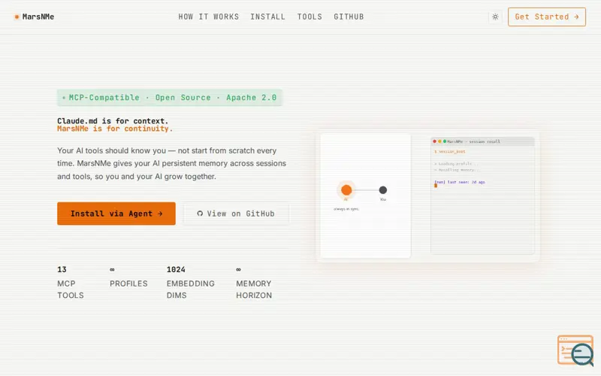The height and width of the screenshot is (376, 601).
Task: Click the always in sync diagram card
Action: pos(365,196)
